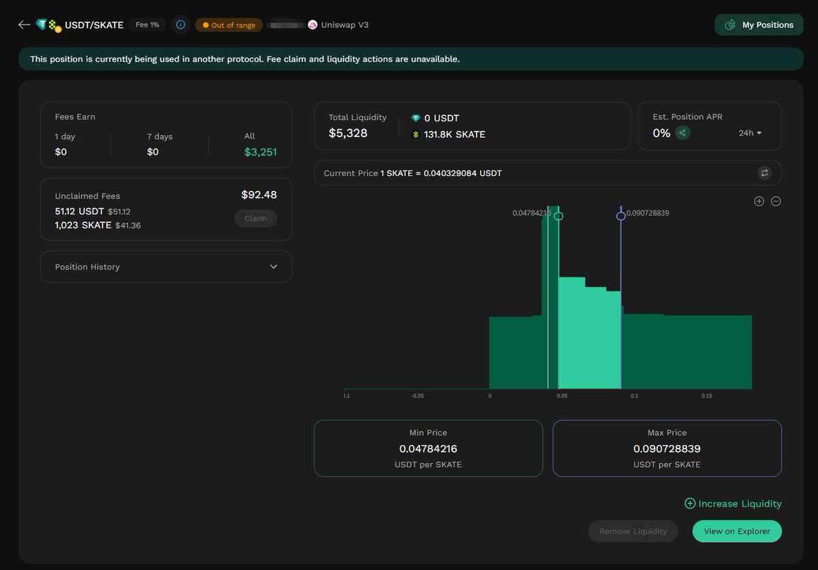Click the share icon next to 0% APR
Viewport: 818px width, 570px height.
pos(682,133)
